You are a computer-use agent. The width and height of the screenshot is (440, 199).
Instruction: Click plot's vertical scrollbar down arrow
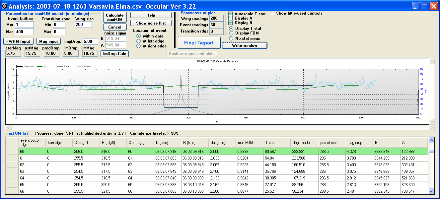pos(432,122)
